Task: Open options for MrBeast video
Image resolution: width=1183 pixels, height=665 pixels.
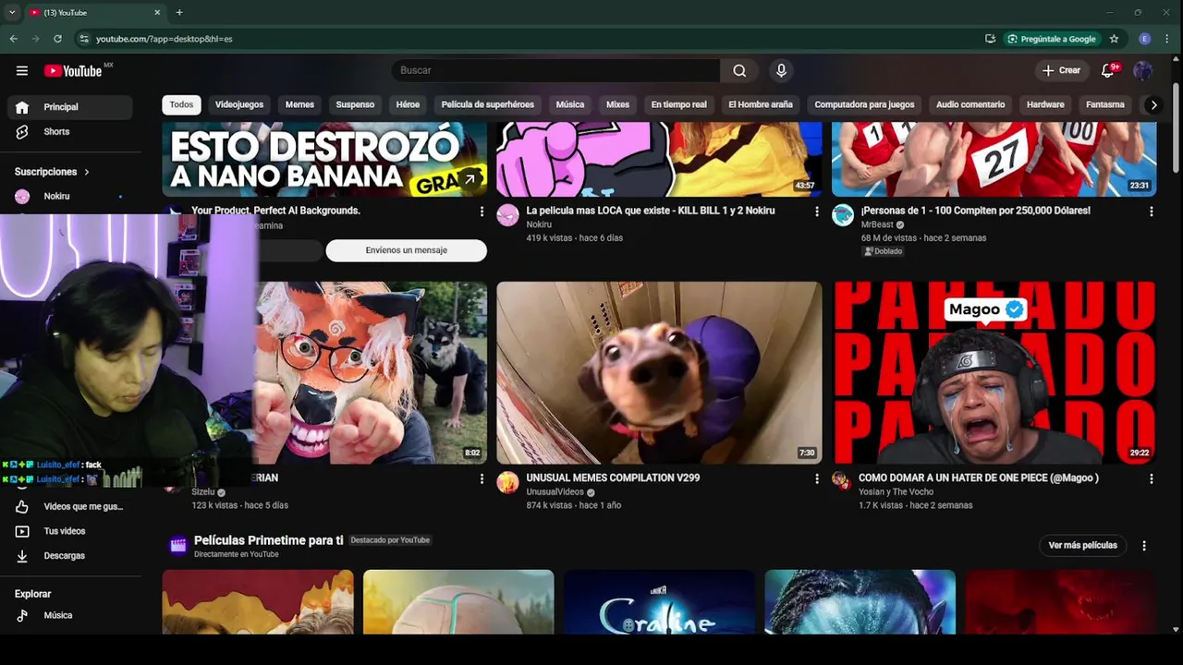Action: (x=1151, y=212)
